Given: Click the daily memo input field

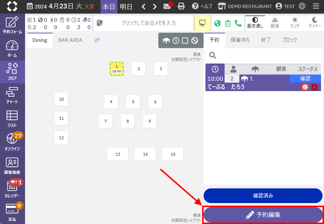Looking at the screenshot, I should [x=148, y=23].
